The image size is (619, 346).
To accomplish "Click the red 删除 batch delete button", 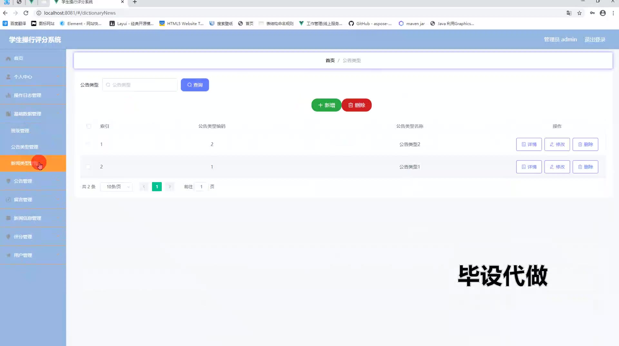I will coord(357,105).
